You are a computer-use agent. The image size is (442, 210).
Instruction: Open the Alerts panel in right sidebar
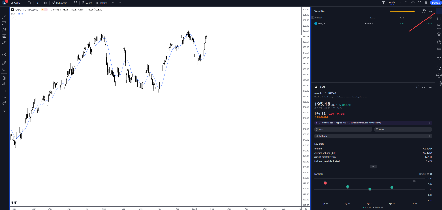coord(439,19)
